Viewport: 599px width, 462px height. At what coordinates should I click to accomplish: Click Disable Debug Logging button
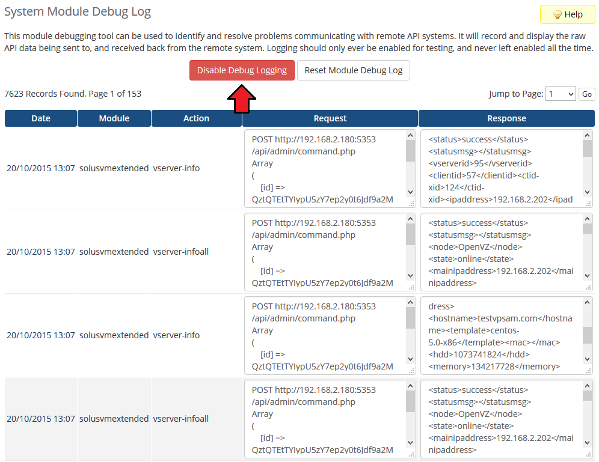pyautogui.click(x=242, y=70)
